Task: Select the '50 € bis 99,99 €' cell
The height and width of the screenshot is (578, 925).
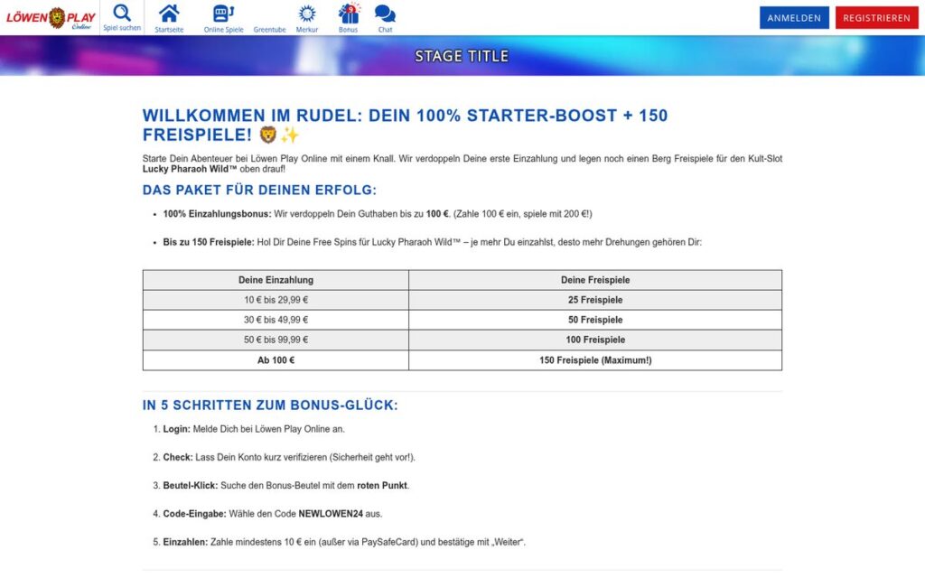Action: point(276,340)
